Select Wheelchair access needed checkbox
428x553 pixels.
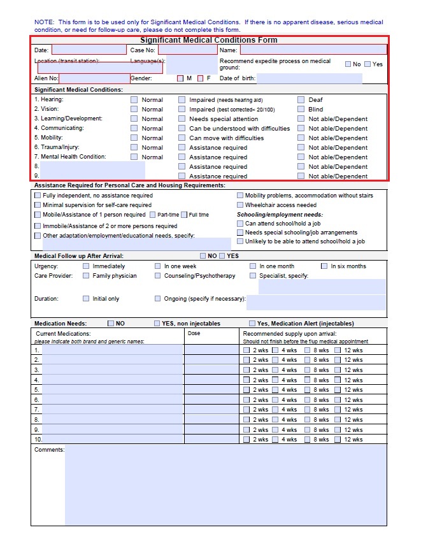pyautogui.click(x=240, y=205)
